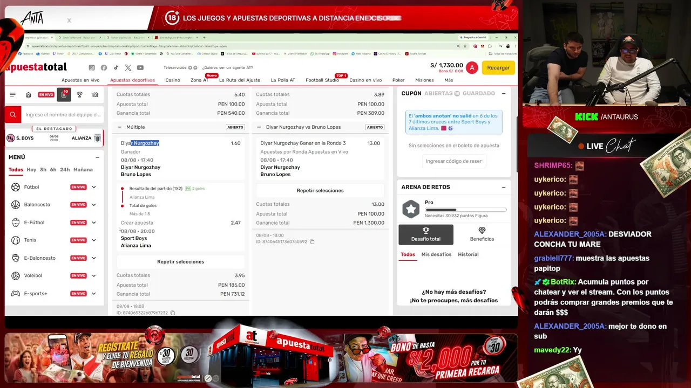The width and height of the screenshot is (691, 388).
Task: Open the Misiones section
Action: tap(424, 80)
